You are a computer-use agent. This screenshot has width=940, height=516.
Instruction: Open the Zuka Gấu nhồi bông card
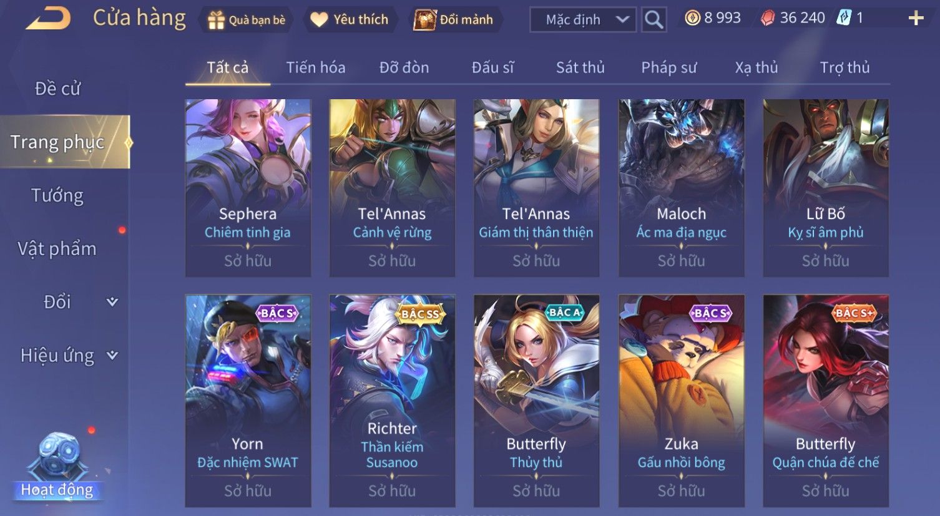click(681, 400)
